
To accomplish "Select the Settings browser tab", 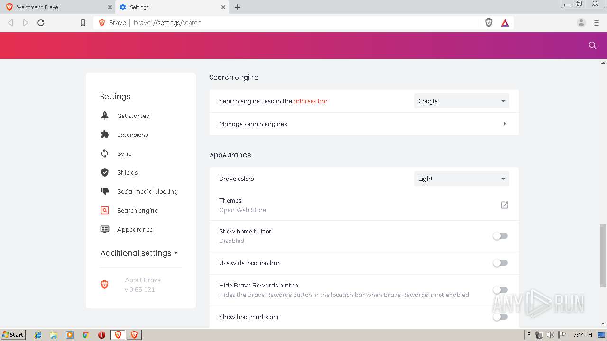I will (173, 7).
